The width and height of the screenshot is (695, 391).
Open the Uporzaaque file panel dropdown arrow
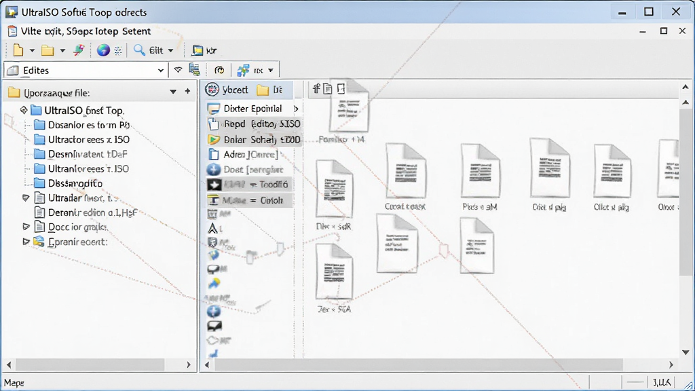coord(173,92)
